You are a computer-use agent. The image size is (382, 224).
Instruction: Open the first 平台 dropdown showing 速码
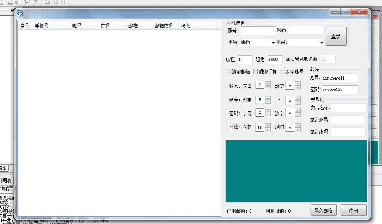(258, 42)
